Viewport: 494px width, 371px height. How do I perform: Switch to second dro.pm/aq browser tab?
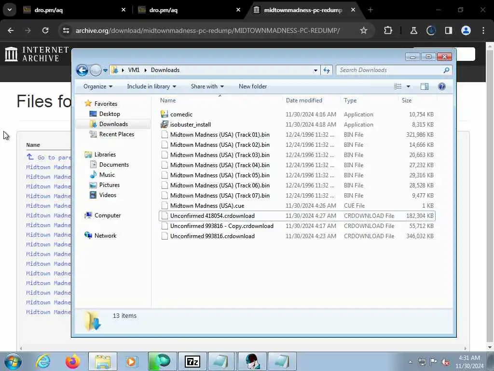[189, 10]
